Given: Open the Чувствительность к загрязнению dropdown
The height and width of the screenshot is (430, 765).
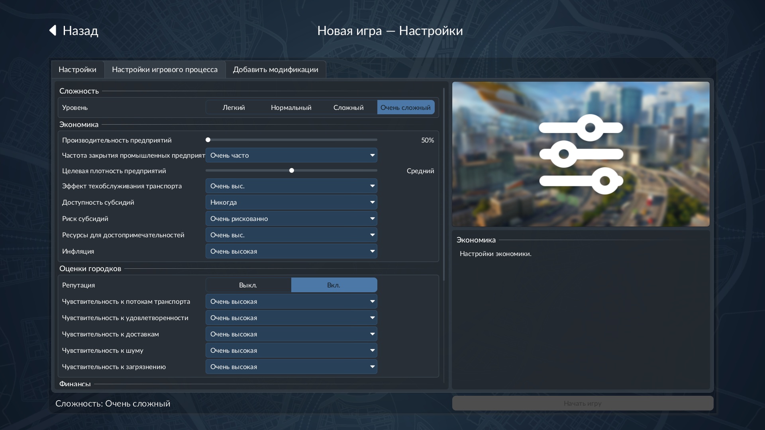Looking at the screenshot, I should 291,367.
